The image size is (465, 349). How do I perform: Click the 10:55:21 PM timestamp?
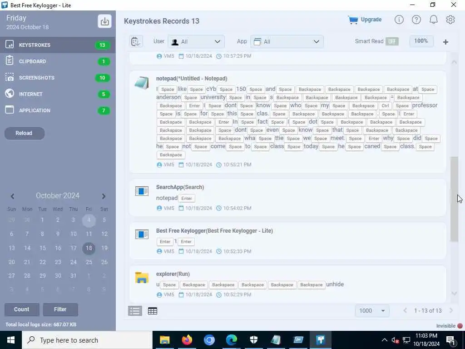tap(237, 165)
